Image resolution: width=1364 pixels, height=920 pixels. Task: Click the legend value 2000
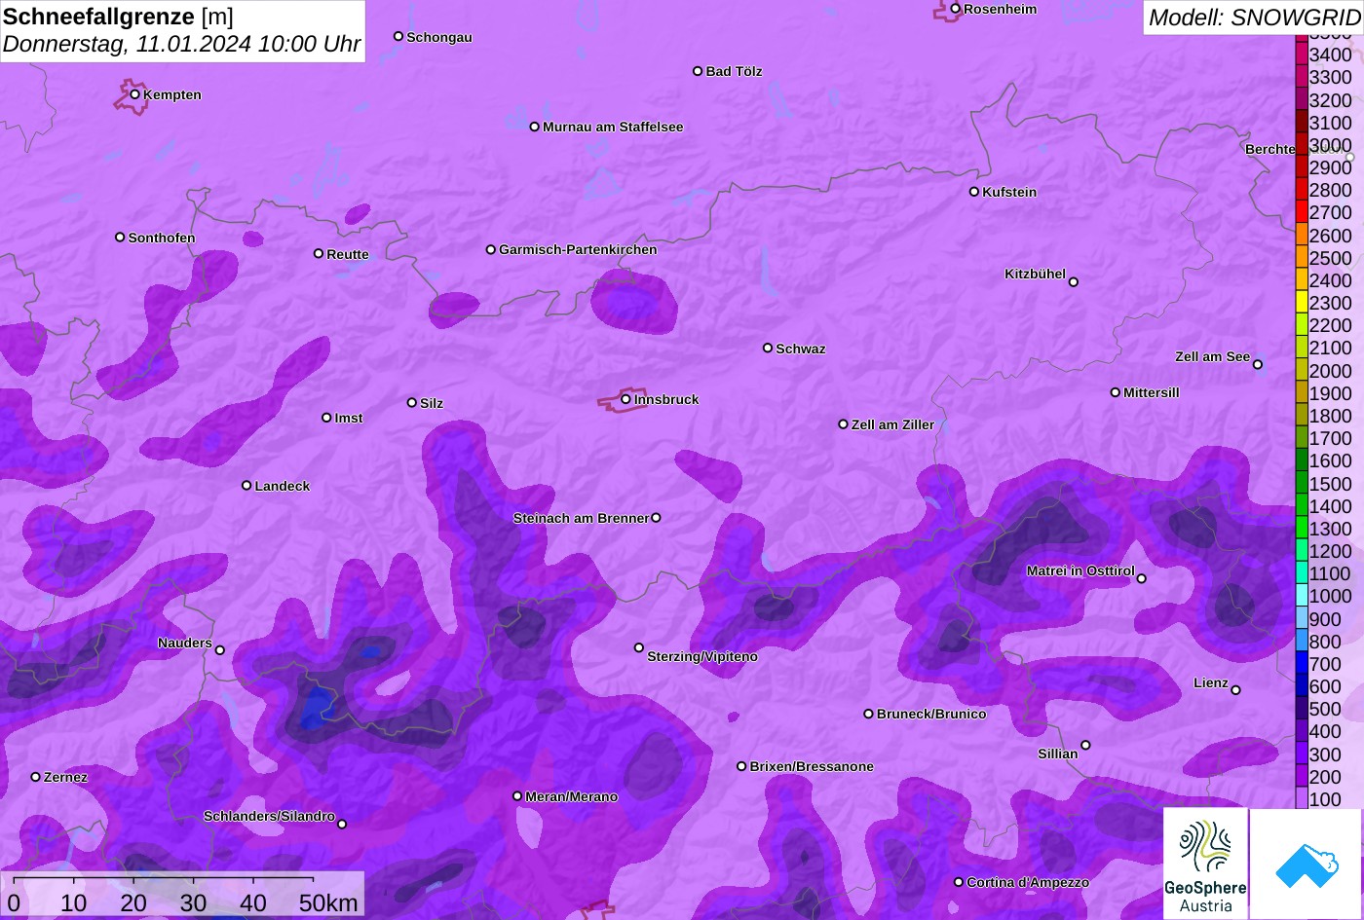1331,371
